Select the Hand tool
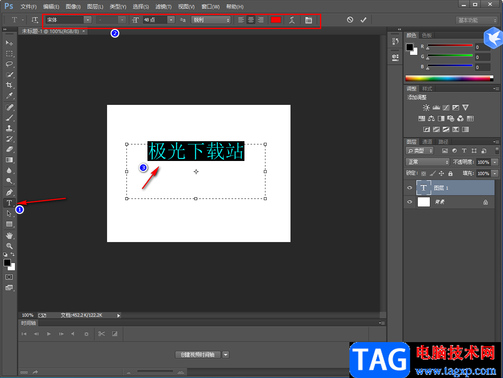Screen dimensions: 503x378 tap(9, 235)
